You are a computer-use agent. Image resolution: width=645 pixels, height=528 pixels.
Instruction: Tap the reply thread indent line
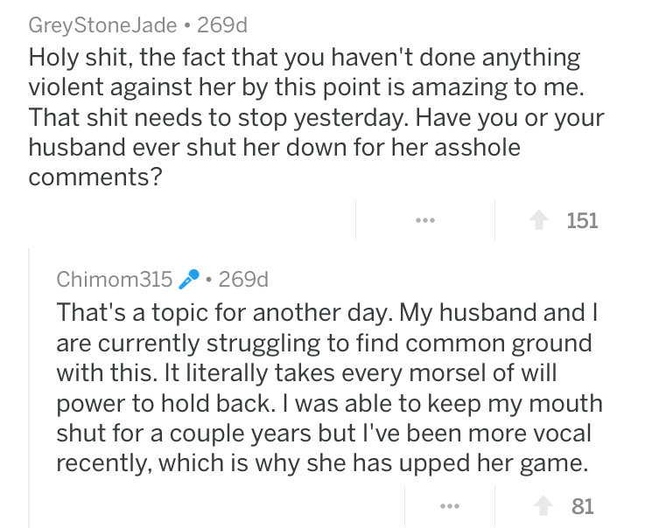tap(29, 387)
